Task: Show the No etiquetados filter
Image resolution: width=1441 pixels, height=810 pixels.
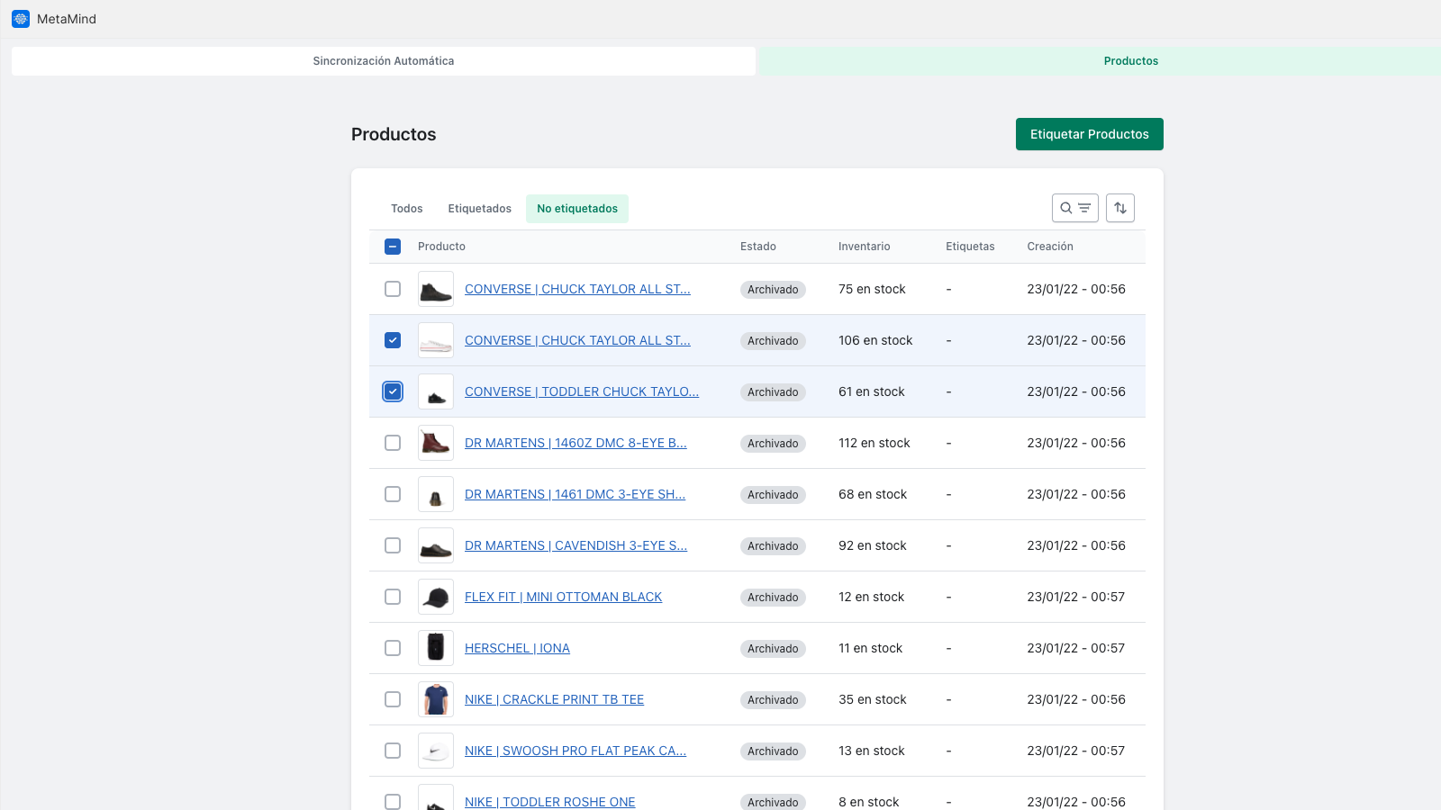Action: (x=577, y=209)
